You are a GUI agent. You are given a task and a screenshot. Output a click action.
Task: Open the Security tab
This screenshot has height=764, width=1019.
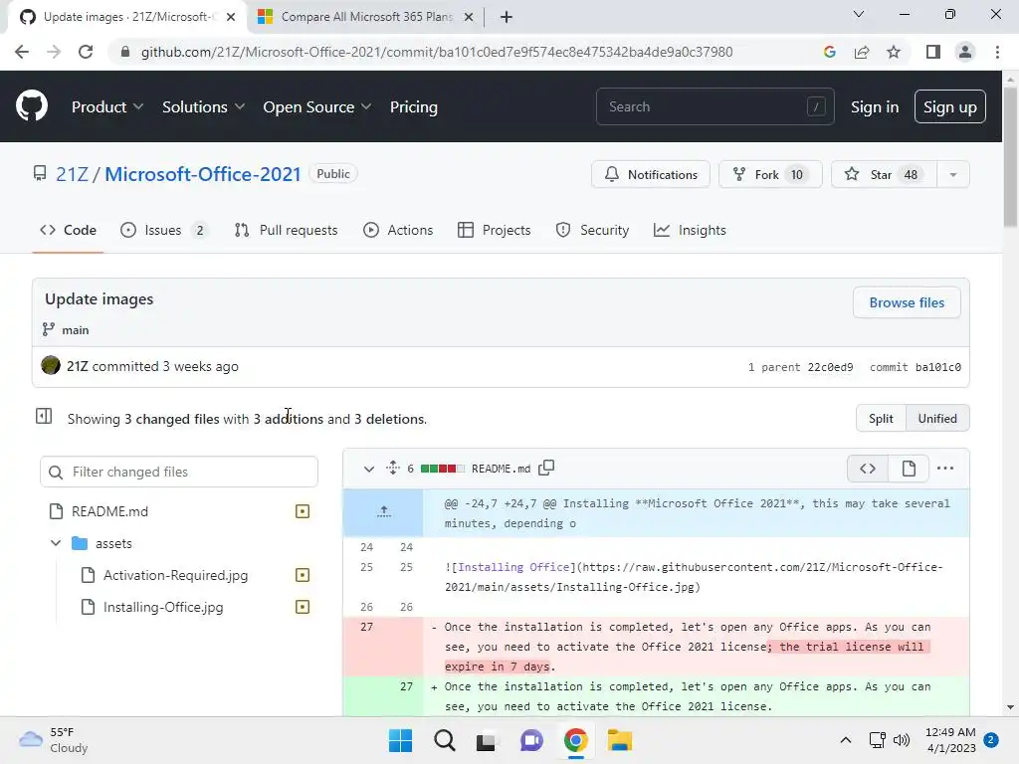tap(592, 230)
